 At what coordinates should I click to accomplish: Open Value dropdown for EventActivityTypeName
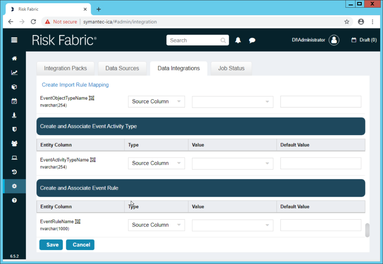[x=232, y=163]
